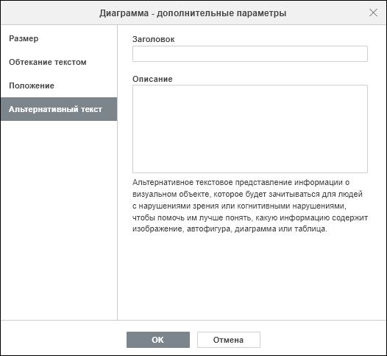Viewport: 387px width, 356px height.
Task: Confirm with the OK button
Action: pos(158,340)
